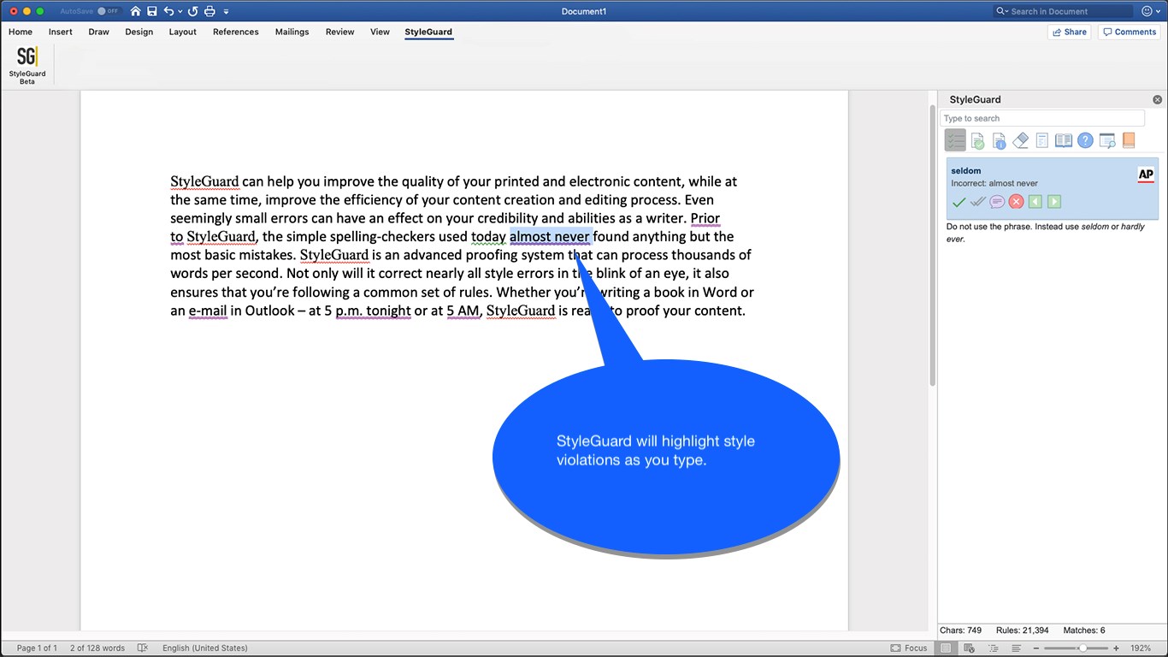Click the underlined 'e-mail' in document
Screen dimensions: 1168x657
[x=209, y=311]
